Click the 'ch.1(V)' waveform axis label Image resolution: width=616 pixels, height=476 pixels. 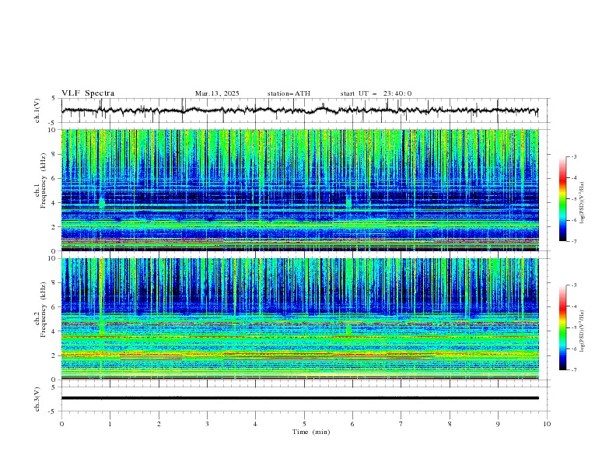click(37, 110)
